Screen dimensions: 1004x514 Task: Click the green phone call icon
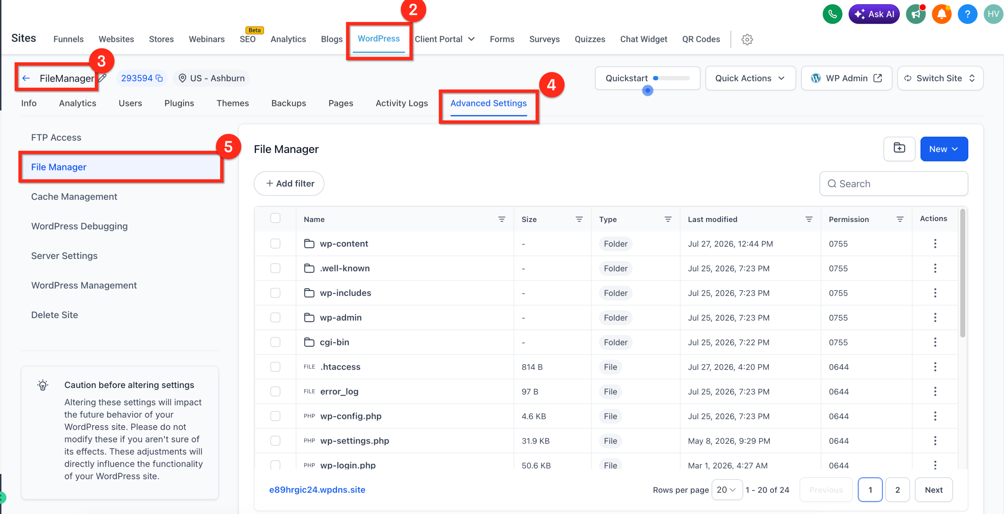coord(832,14)
